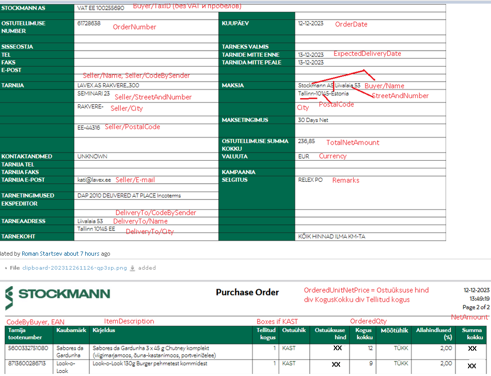Select currency value EUR
Image resolution: width=491 pixels, height=376 pixels.
tap(304, 156)
